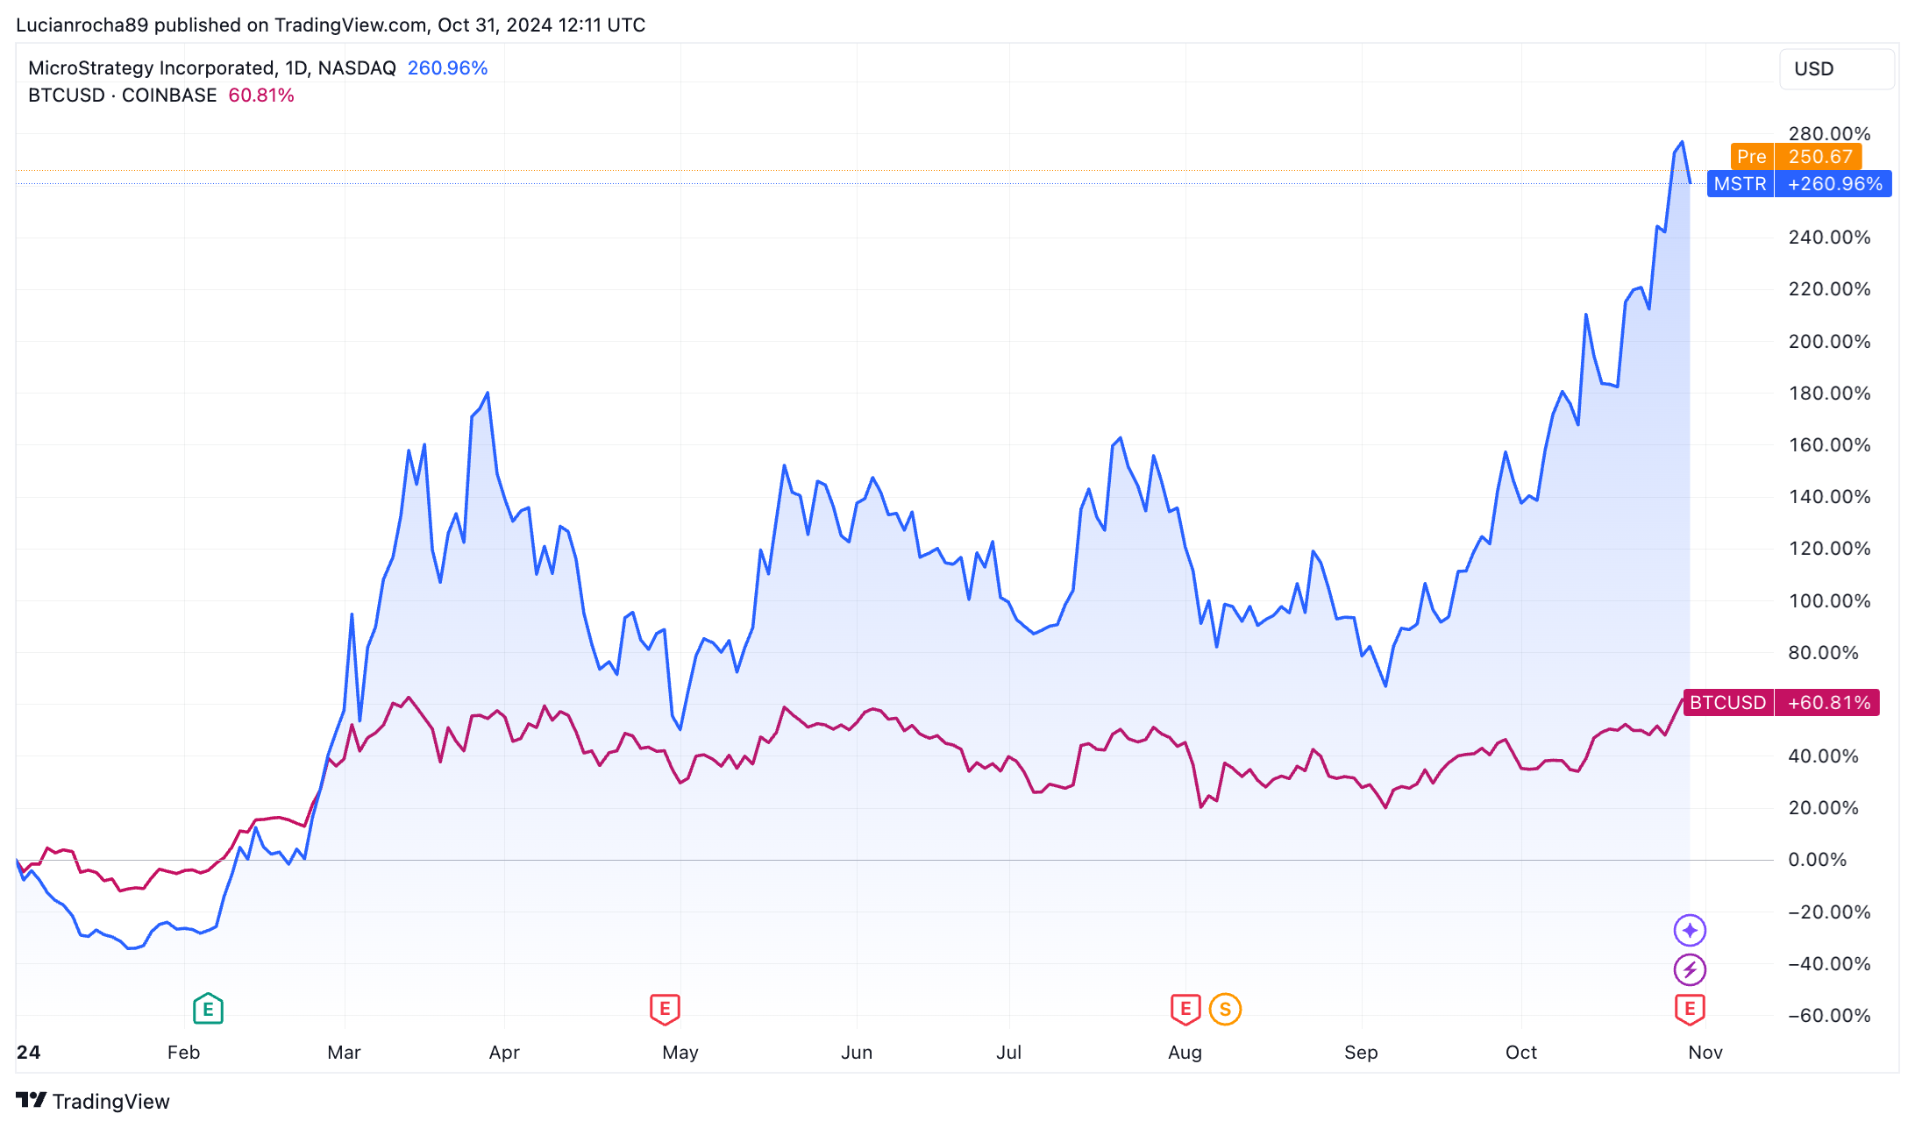Click the 200.00% axis label
Image resolution: width=1915 pixels, height=1128 pixels.
click(x=1829, y=342)
